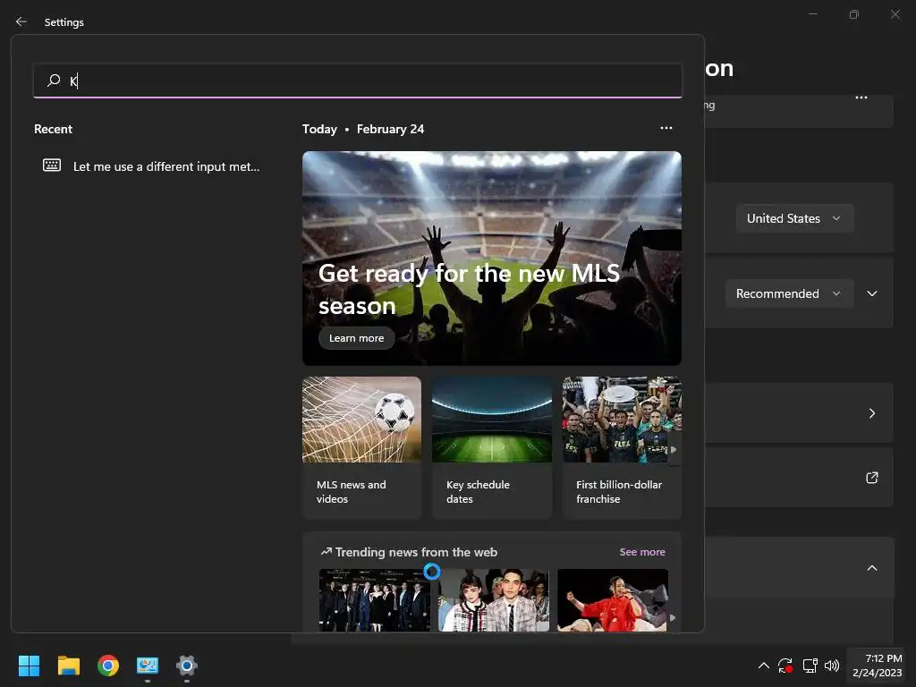916x687 pixels.
Task: Click the search magnifier icon
Action: coord(54,80)
